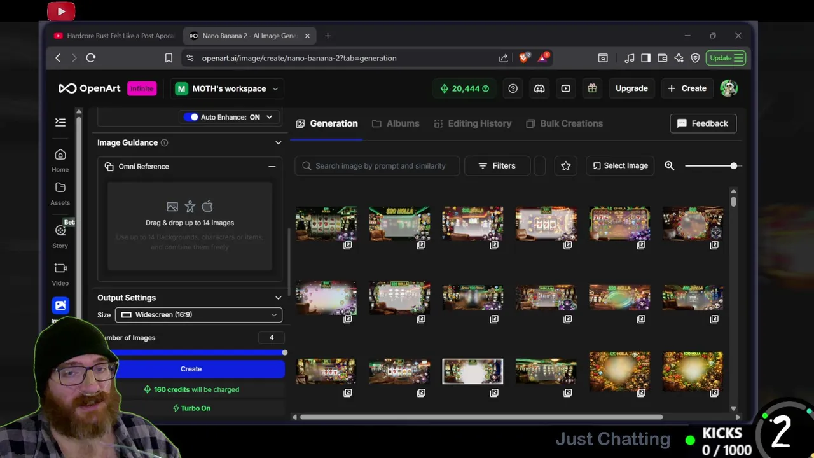Open the music playlist icon
Screen dimensions: 814x458
point(630,58)
